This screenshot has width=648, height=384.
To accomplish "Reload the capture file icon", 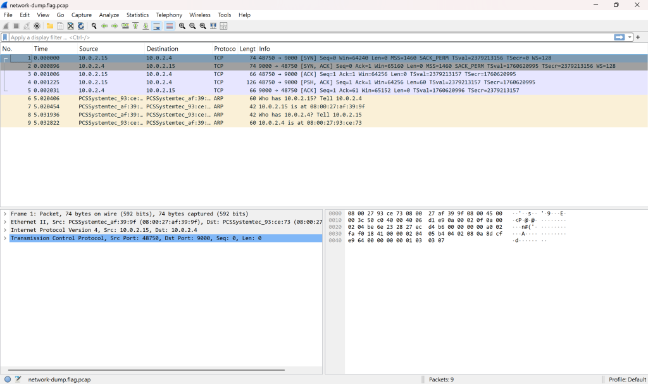I will coord(81,26).
